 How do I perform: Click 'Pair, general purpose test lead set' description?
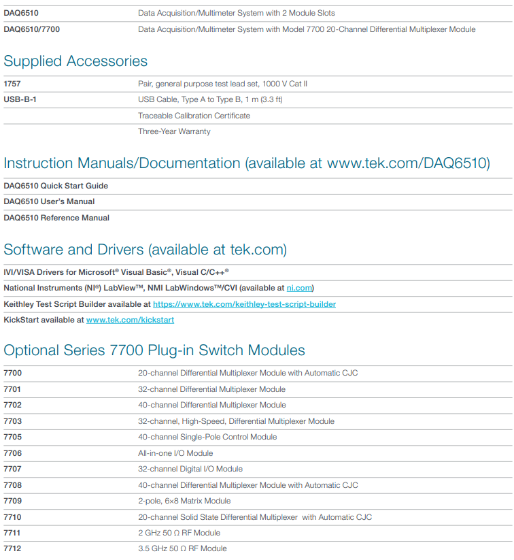(x=223, y=84)
